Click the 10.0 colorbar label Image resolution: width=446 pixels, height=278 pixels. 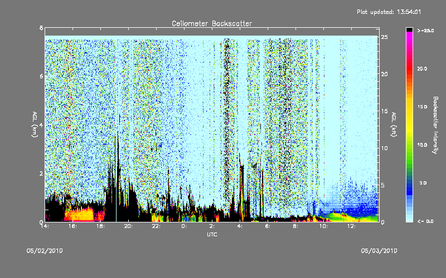point(423,145)
